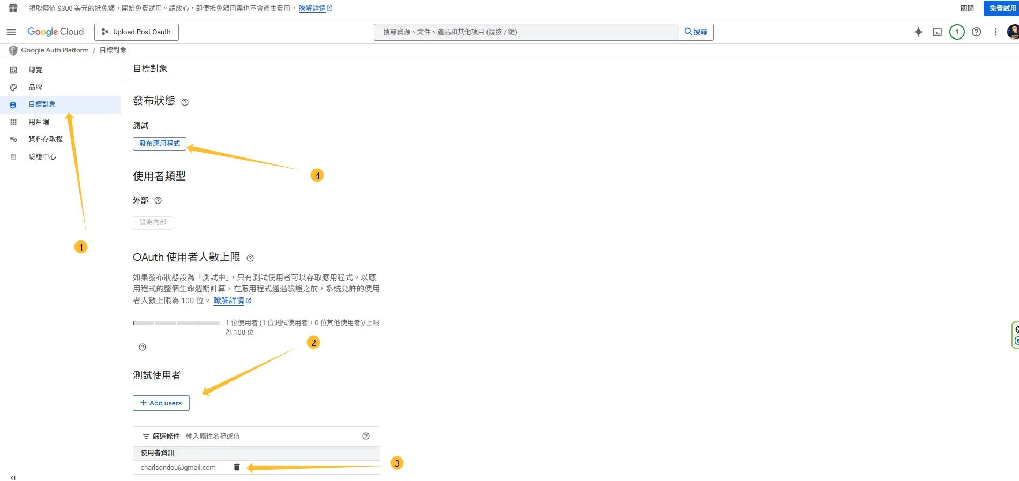Click the Add users button

(x=161, y=403)
